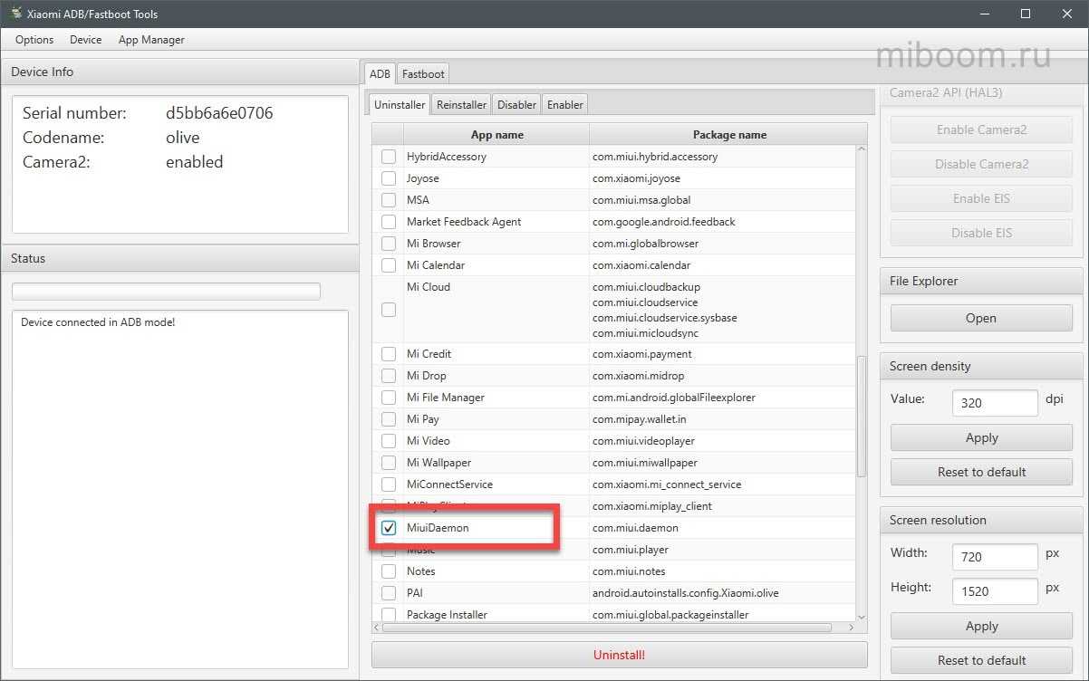Click the Screen density Value field

995,403
